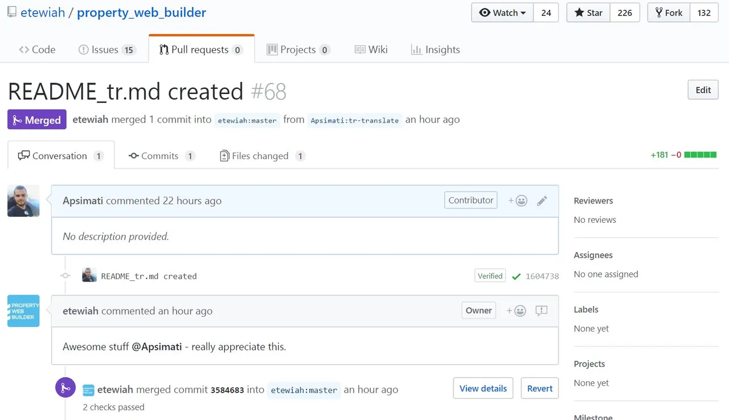View the 226 stargazers count
Image resolution: width=729 pixels, height=420 pixels.
(625, 13)
